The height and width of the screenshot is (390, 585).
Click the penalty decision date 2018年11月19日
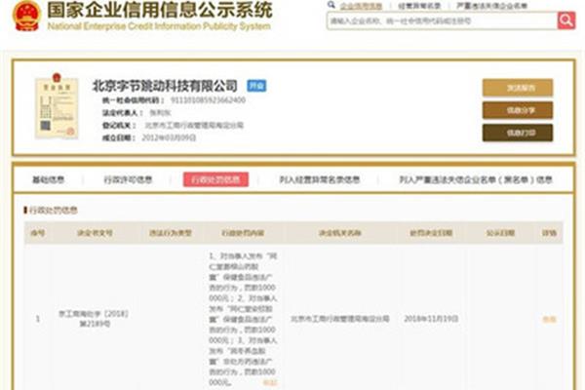tap(431, 319)
